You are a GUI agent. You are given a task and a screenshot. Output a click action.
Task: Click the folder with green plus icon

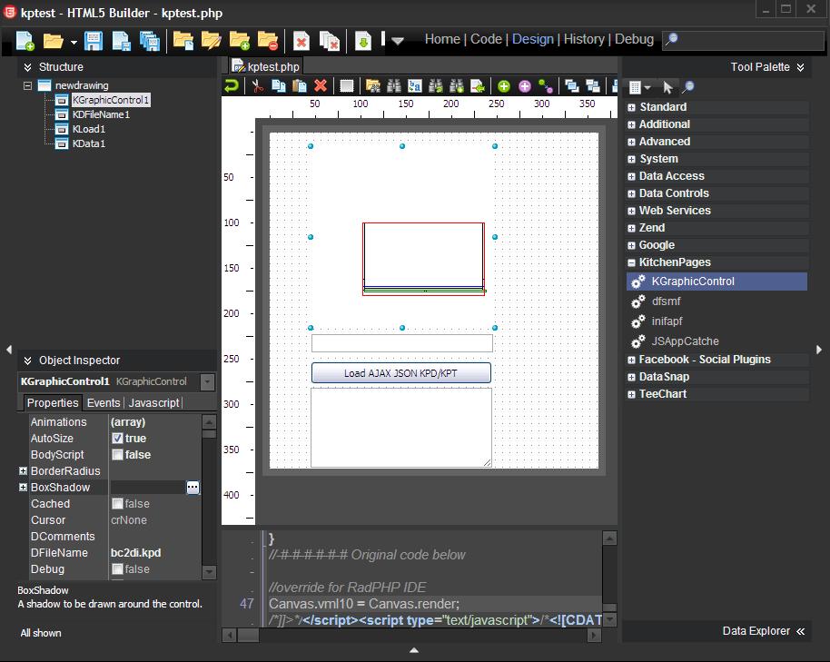pos(239,41)
